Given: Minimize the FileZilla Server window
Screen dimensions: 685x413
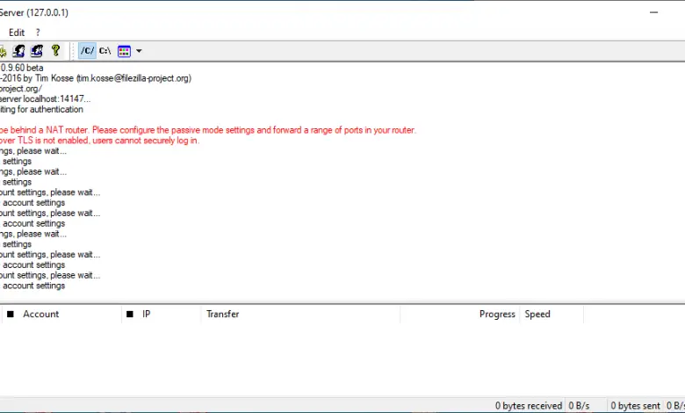Looking at the screenshot, I should click(x=653, y=12).
